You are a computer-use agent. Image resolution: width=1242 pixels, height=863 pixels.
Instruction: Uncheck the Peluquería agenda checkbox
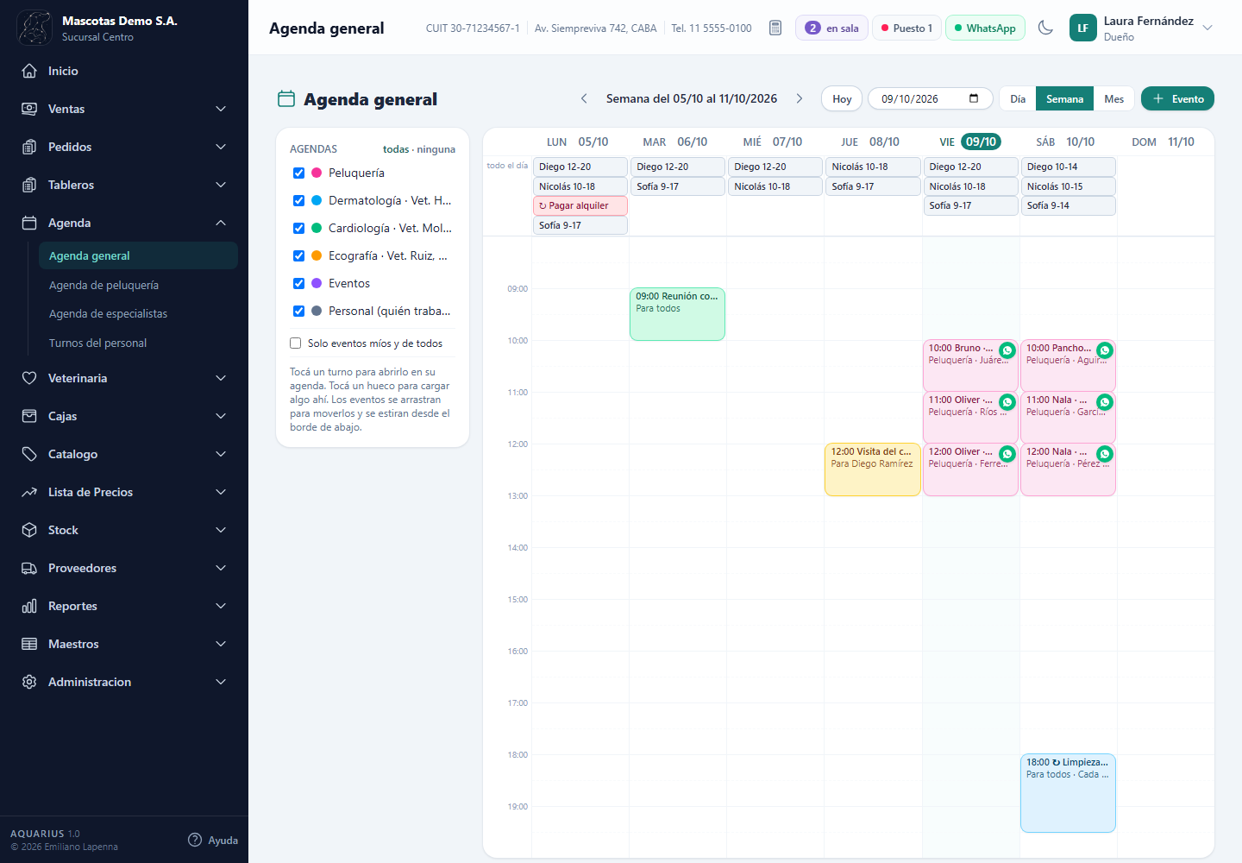point(298,173)
